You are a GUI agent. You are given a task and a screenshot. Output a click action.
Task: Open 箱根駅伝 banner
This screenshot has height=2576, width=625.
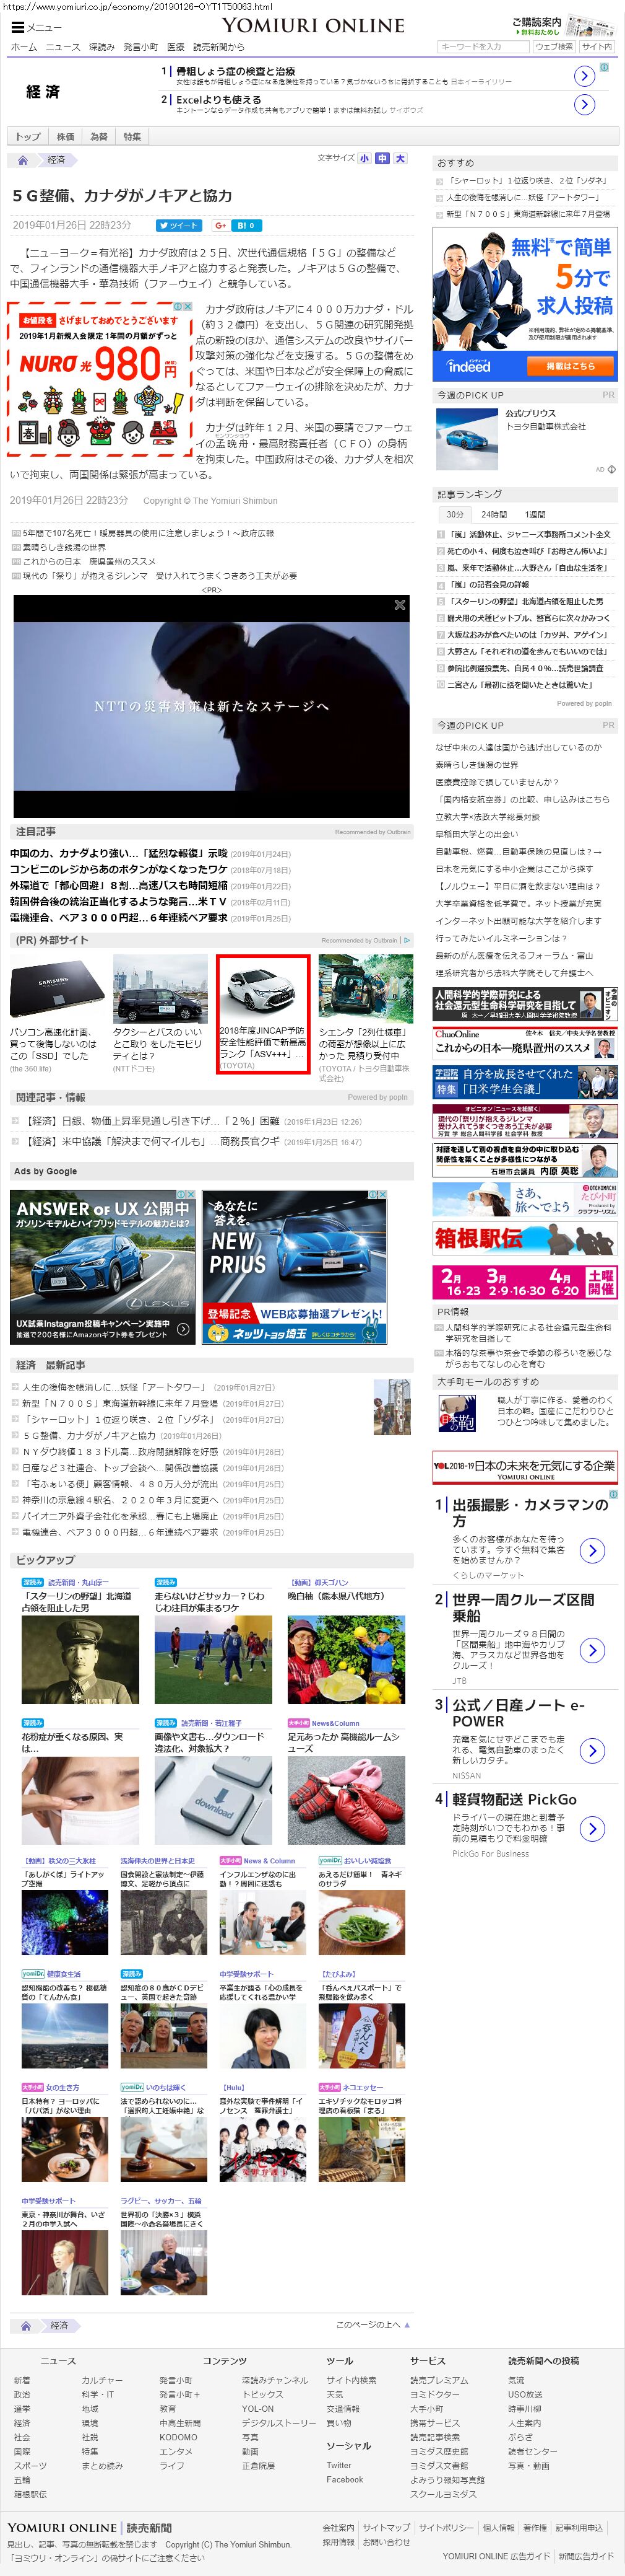pos(525,1238)
